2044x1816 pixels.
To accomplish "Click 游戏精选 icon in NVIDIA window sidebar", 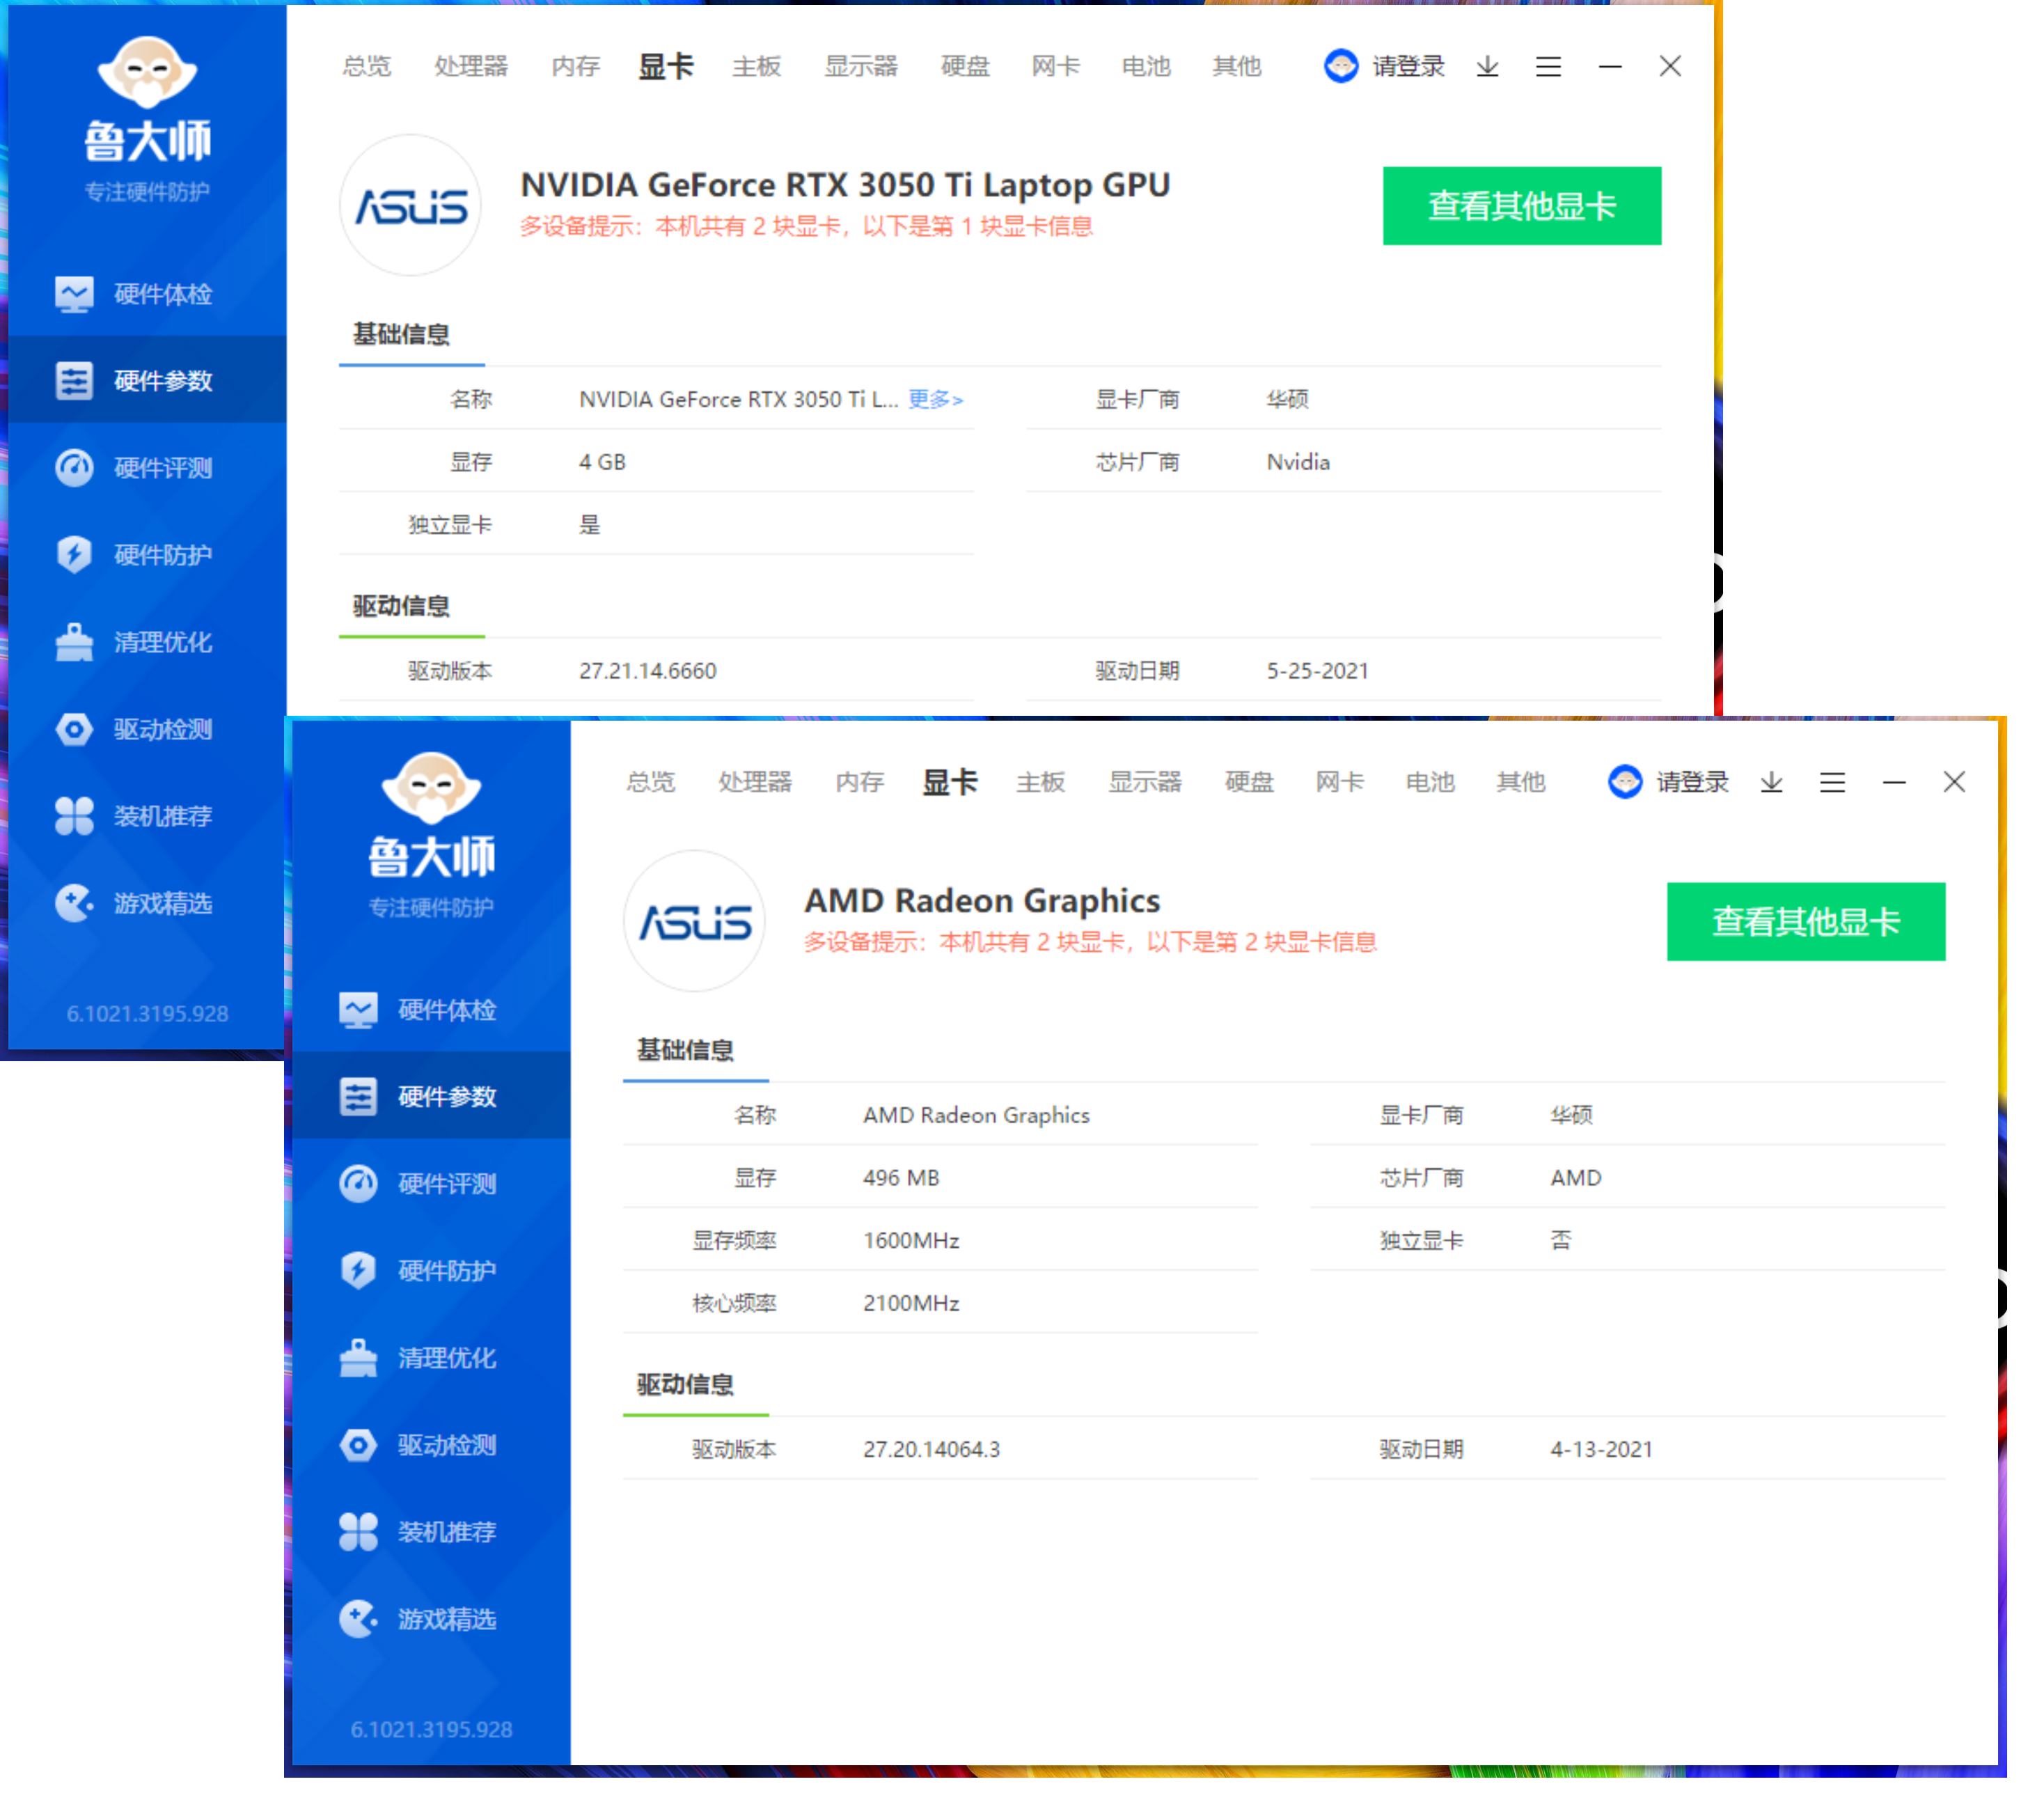I will click(x=74, y=903).
